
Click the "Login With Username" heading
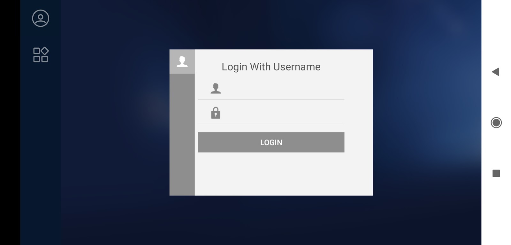click(271, 67)
